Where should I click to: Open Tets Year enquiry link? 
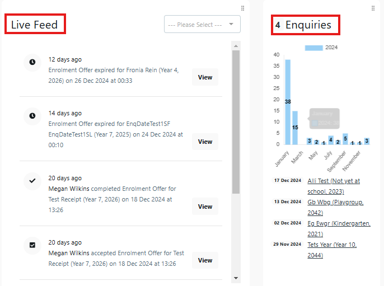[x=331, y=249]
